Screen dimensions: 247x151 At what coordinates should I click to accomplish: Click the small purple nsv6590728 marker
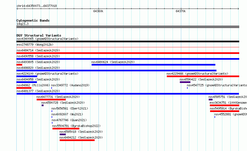(42, 105)
